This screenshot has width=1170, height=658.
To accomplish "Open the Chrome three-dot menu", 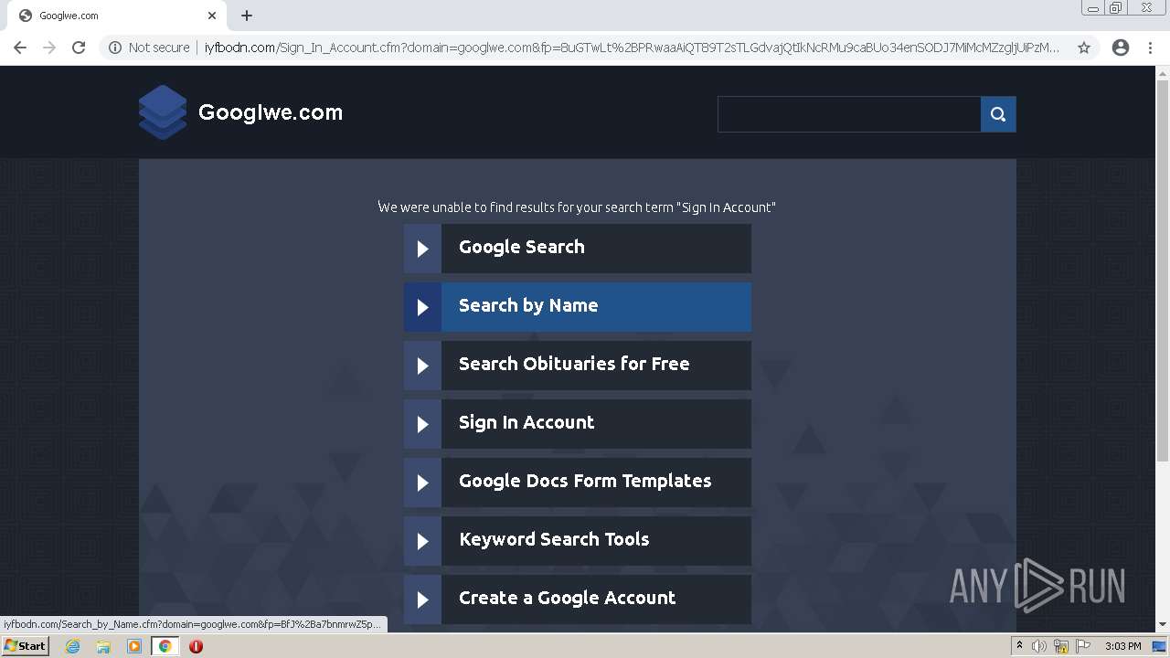I will click(1150, 48).
